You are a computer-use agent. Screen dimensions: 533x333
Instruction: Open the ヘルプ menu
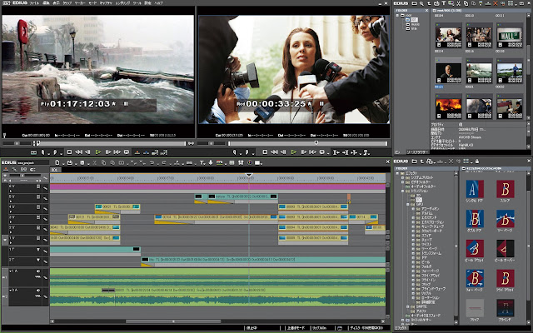(158, 3)
